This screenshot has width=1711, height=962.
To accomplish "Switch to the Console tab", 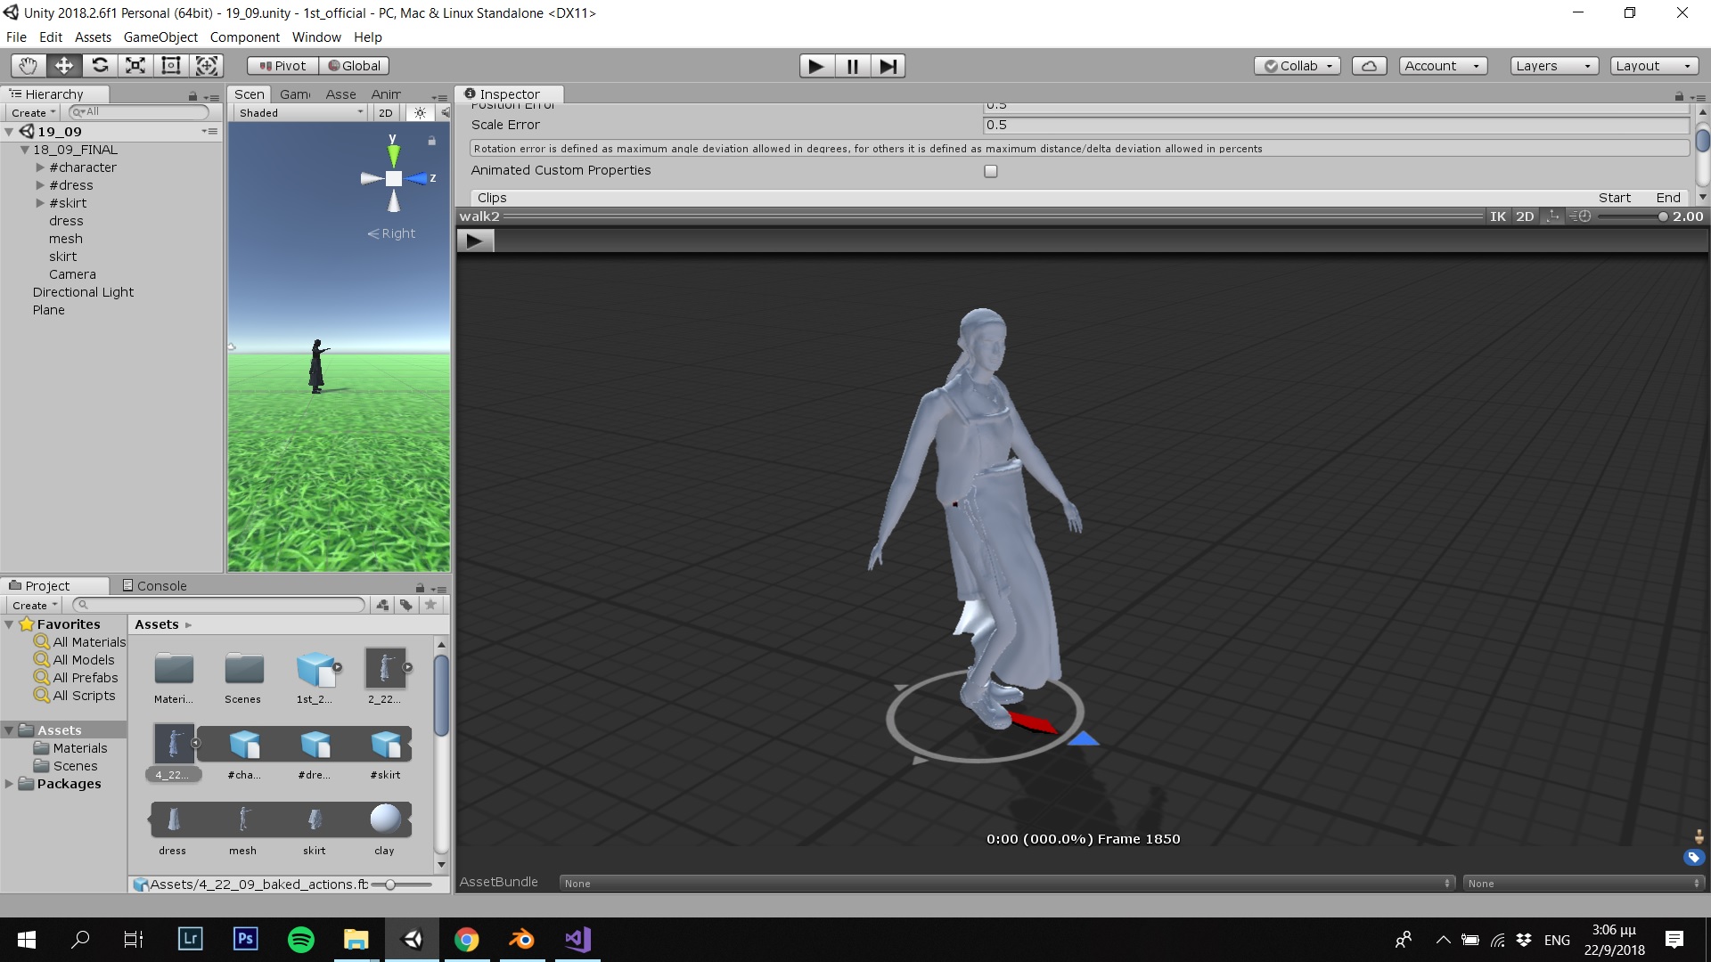I will click(154, 585).
